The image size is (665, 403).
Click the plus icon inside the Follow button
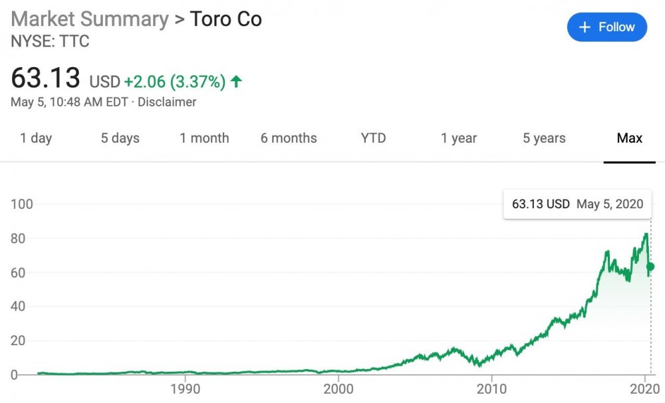tap(584, 27)
